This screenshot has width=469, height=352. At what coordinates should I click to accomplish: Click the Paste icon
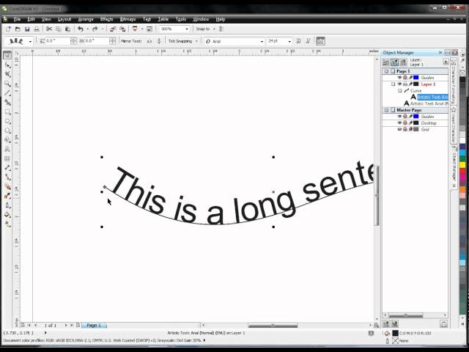point(67,29)
